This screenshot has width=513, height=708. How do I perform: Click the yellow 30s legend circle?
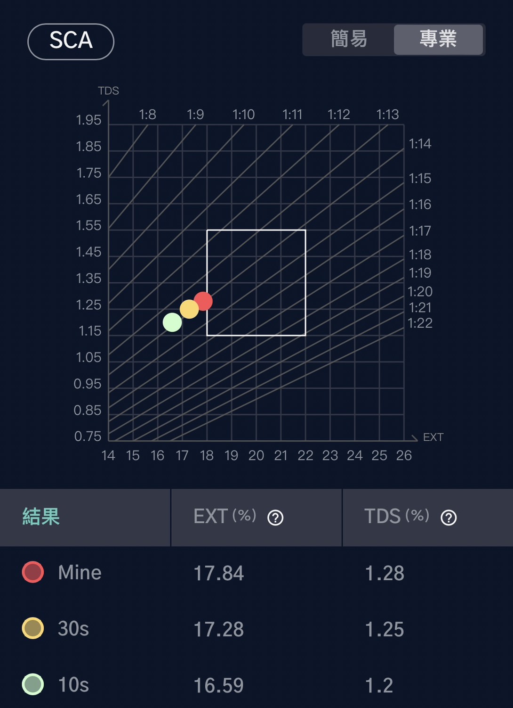tap(33, 628)
